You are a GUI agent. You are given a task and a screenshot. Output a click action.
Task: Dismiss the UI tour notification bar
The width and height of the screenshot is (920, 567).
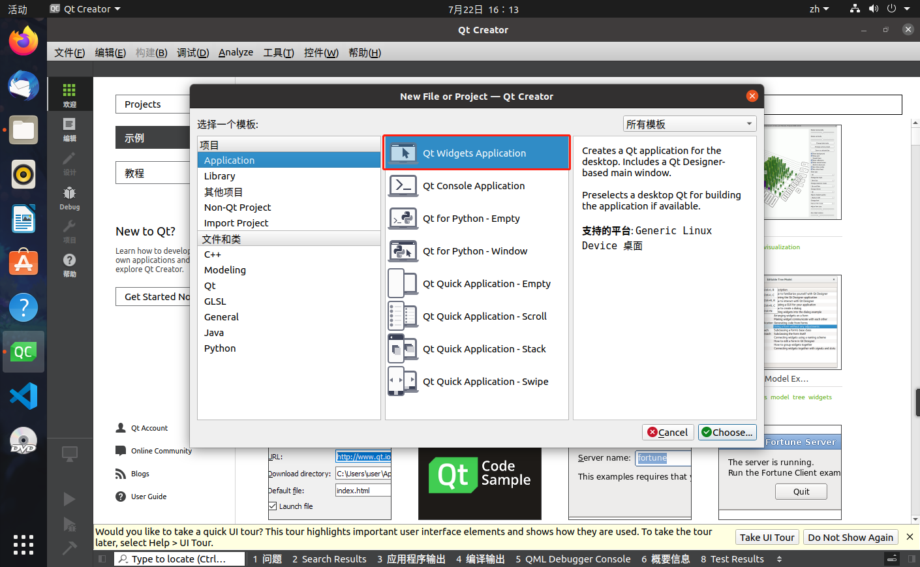tap(910, 537)
